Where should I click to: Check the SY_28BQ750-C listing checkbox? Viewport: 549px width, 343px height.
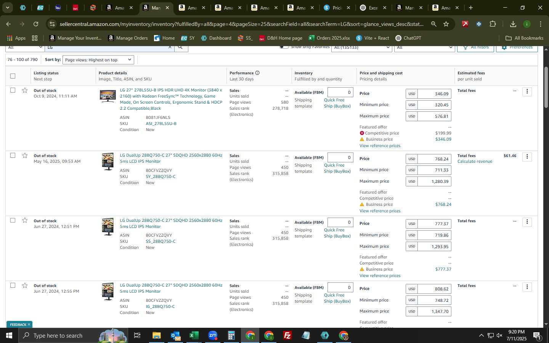pos(13,155)
